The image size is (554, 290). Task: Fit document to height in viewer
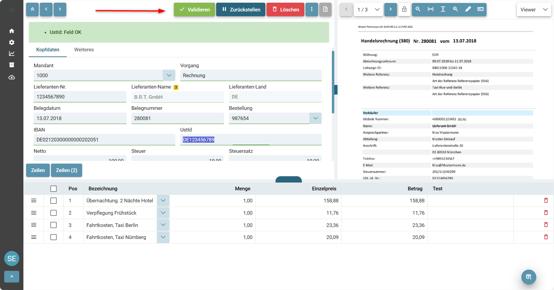[x=443, y=9]
